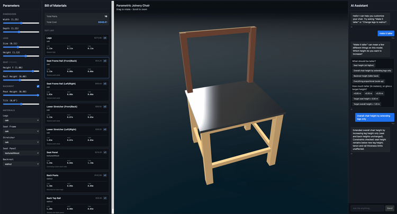Toggle the Backrest checkbox
Image resolution: width=397 pixels, height=214 pixels.
38,86
